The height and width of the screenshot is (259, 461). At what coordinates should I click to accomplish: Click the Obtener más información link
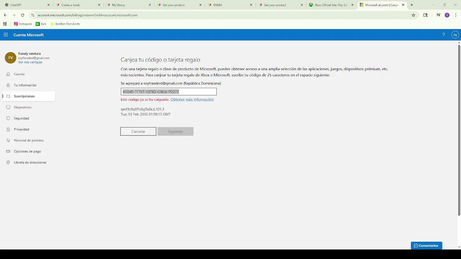(x=192, y=99)
